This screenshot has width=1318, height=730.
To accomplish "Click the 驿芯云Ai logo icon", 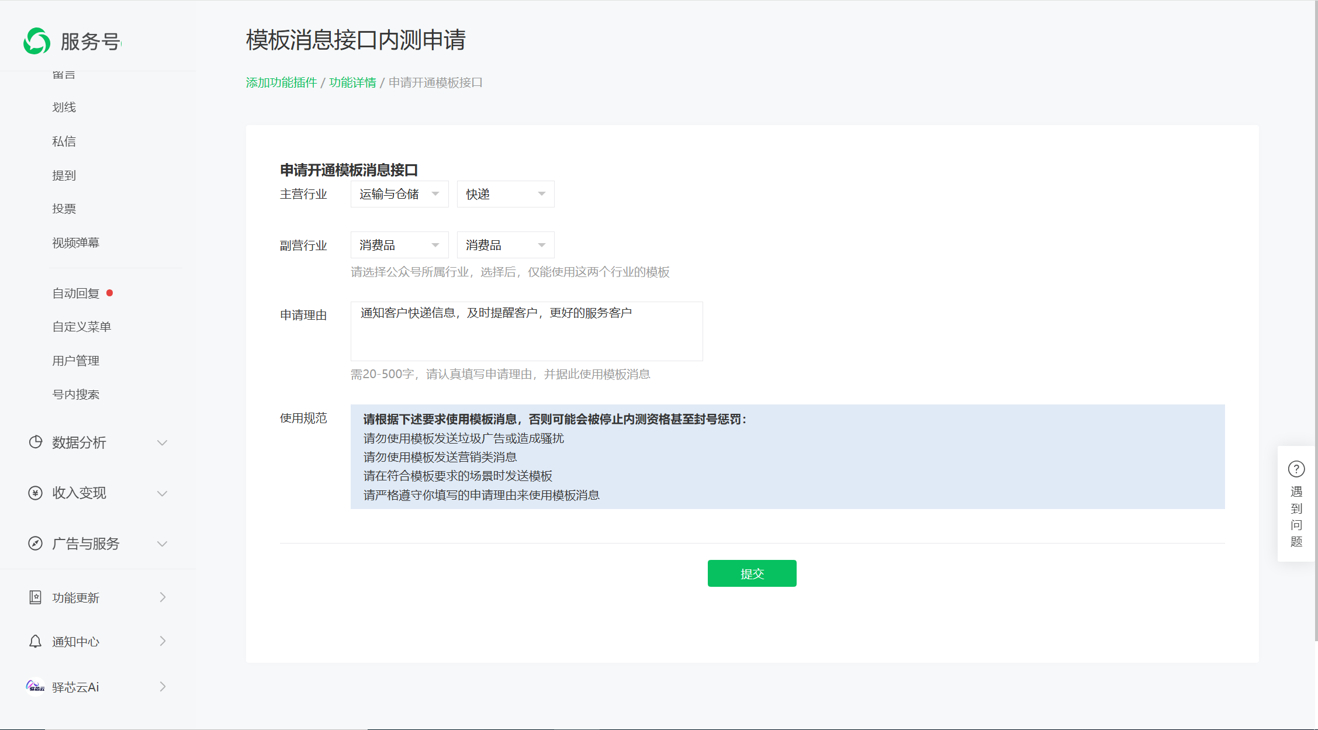I will click(x=36, y=687).
